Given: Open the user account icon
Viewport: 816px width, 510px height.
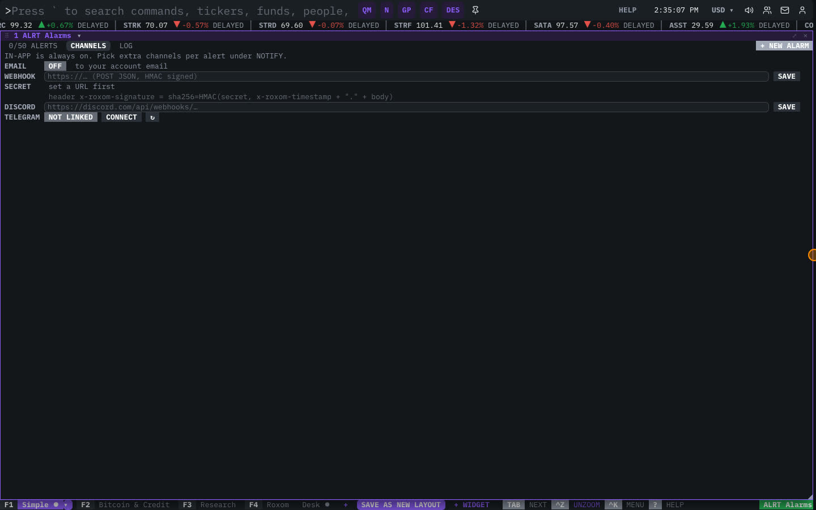Looking at the screenshot, I should point(802,10).
